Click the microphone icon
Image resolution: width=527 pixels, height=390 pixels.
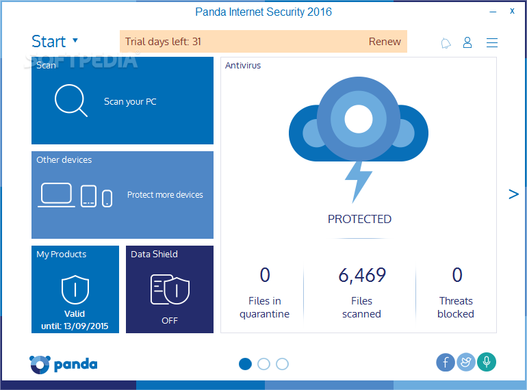click(487, 362)
